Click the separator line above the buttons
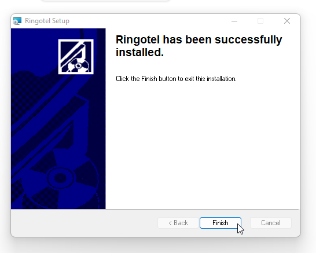Image resolution: width=316 pixels, height=253 pixels. click(x=155, y=210)
